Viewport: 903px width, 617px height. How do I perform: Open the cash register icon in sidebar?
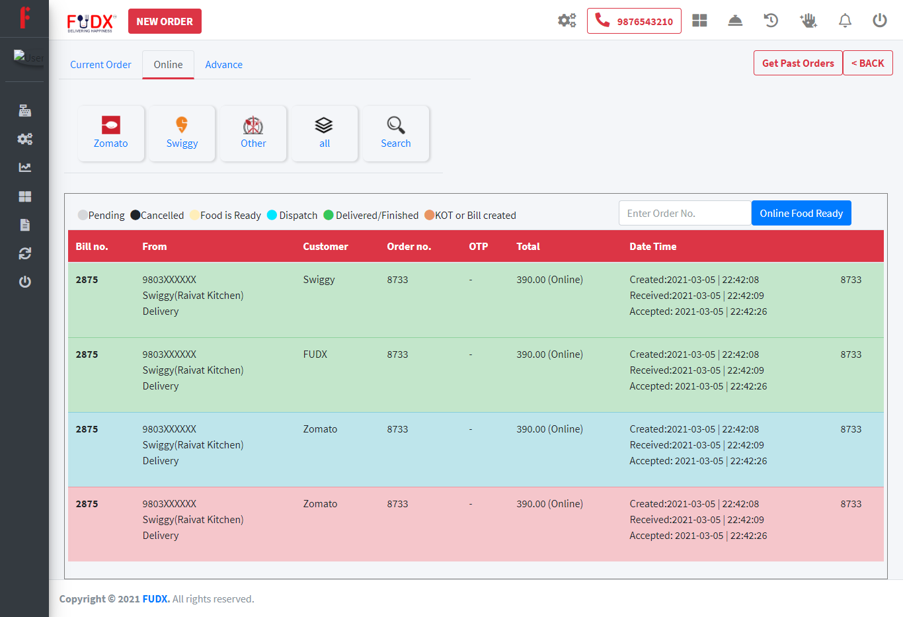pos(25,110)
